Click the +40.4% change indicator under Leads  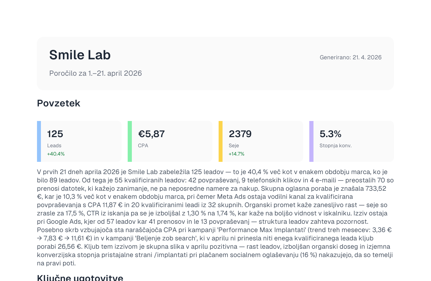(56, 154)
